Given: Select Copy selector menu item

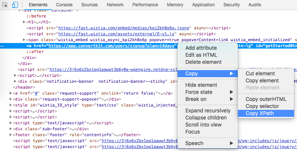Looking at the screenshot, I should 262,106.
